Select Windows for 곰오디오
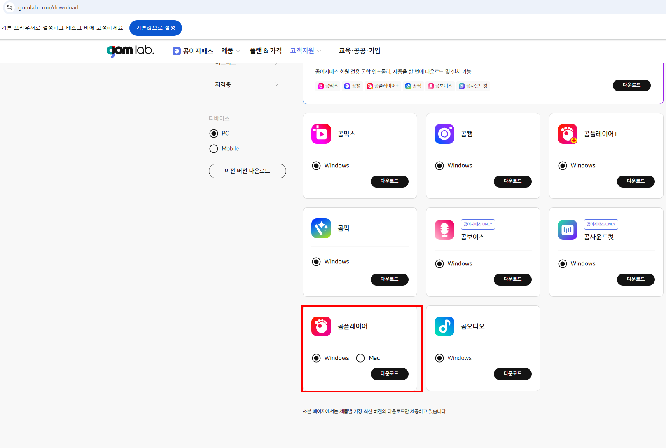 pos(439,358)
